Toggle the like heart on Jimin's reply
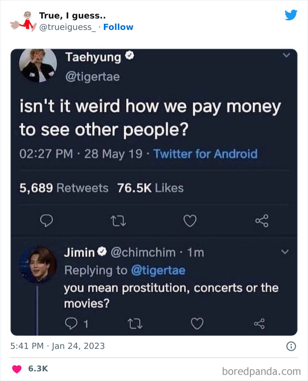Viewport: 308px width, 381px height. (x=196, y=324)
